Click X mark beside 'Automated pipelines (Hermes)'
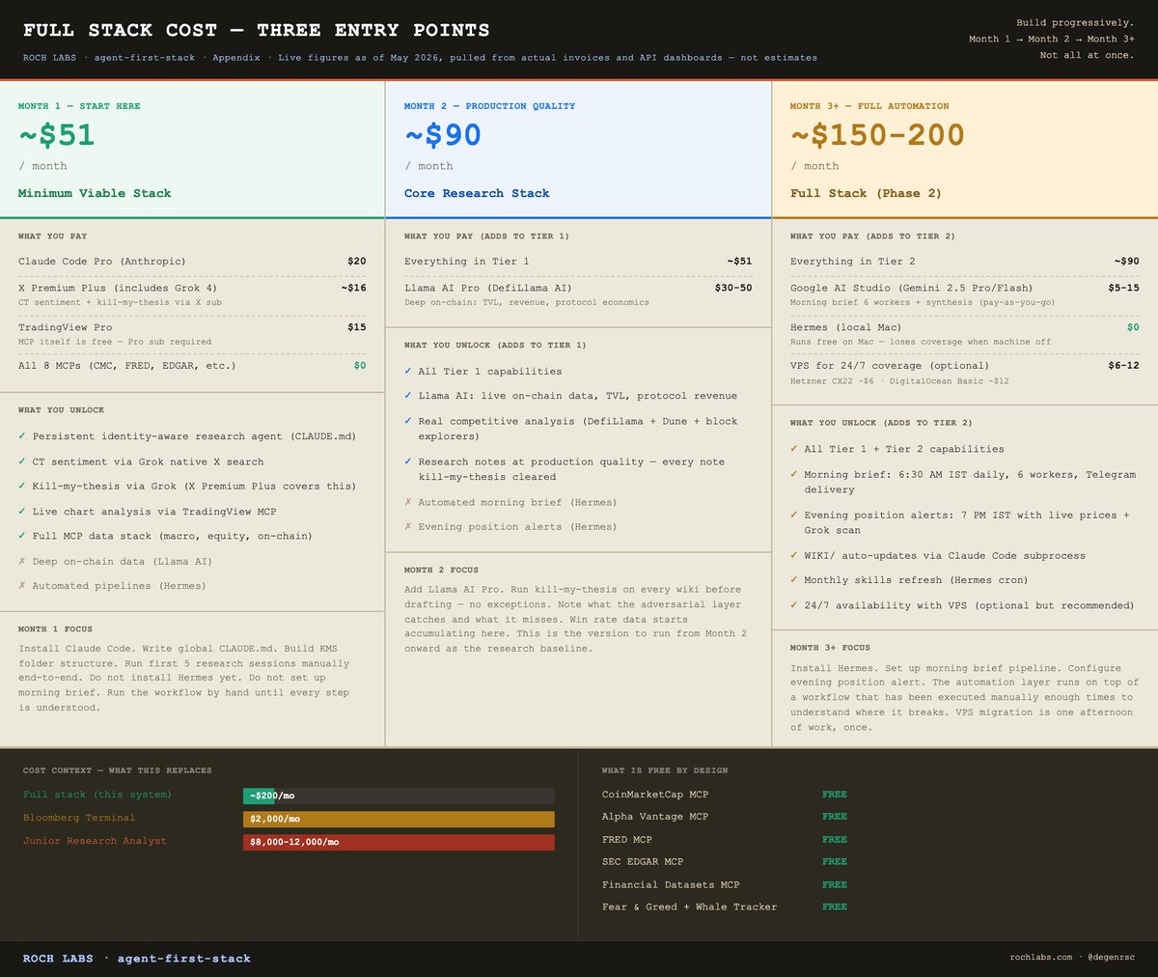Viewport: 1158px width, 977px height. [x=22, y=586]
